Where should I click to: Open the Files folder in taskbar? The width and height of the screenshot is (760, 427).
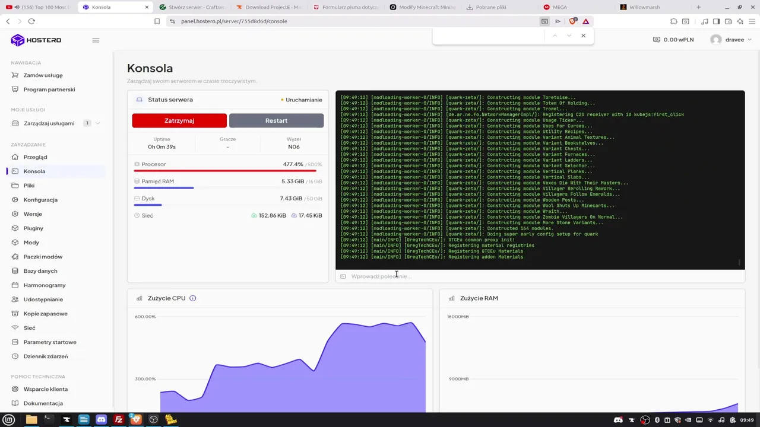31,420
